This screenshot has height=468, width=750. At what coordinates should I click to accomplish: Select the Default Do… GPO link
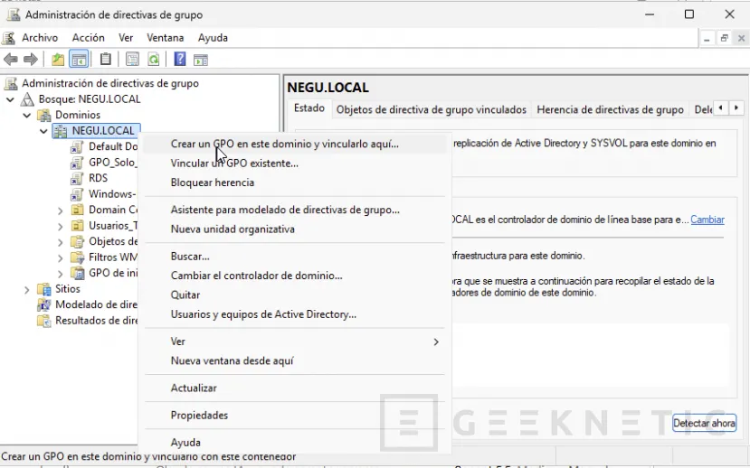pos(113,146)
